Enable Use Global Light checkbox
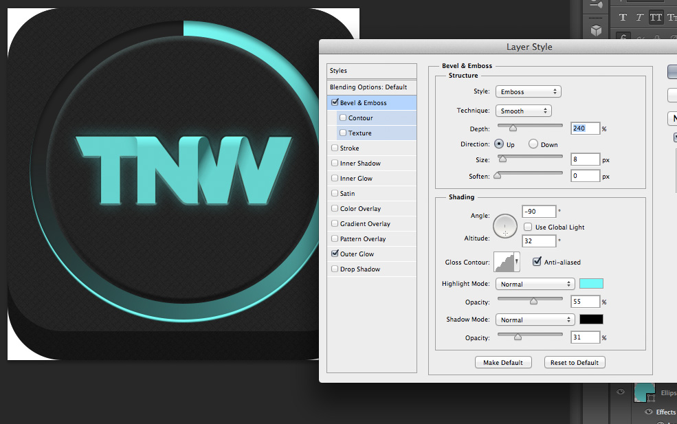 pos(528,227)
